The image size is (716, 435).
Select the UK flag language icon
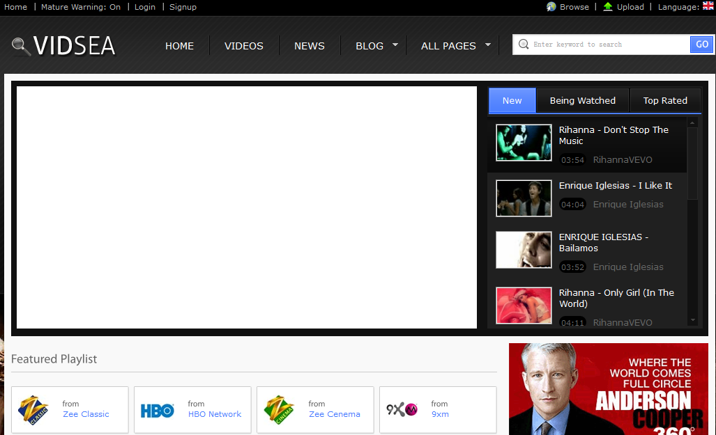coord(708,6)
